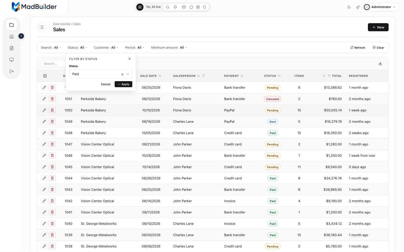Toggle column chooser icon in table header
This screenshot has width=404, height=252.
[45, 76]
